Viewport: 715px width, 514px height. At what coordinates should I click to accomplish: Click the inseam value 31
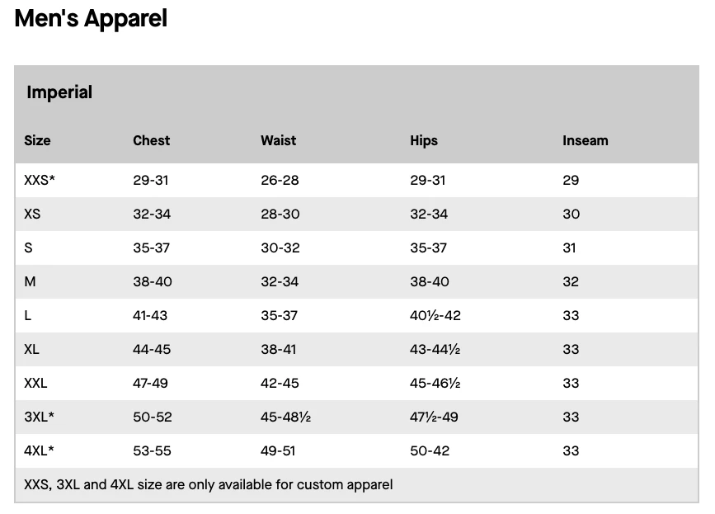point(569,248)
